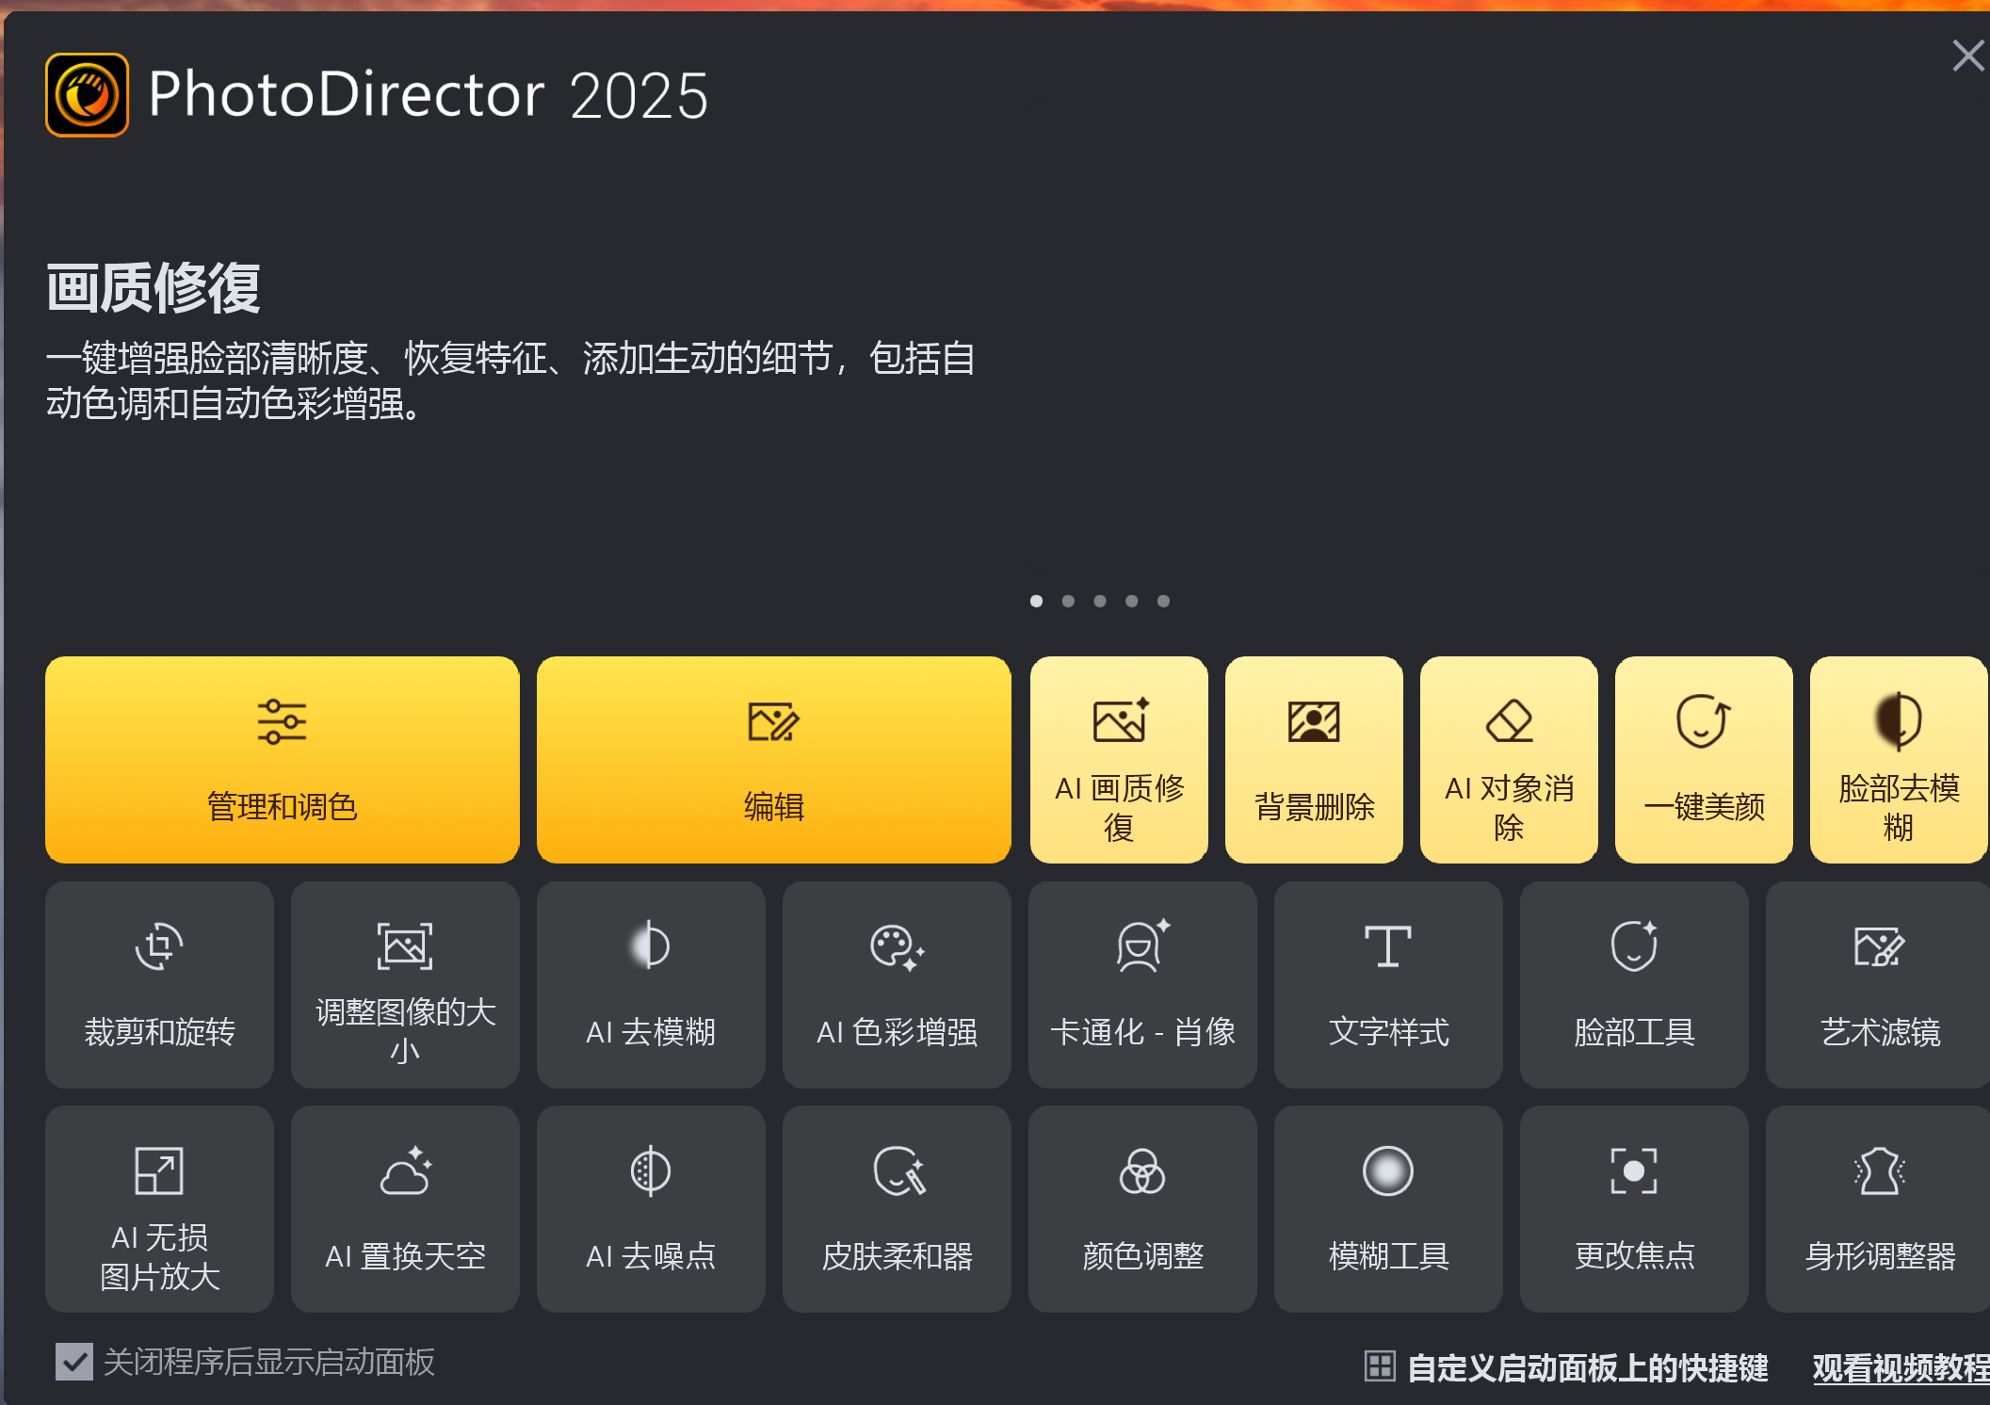The height and width of the screenshot is (1405, 1990).
Task: Open 更改焦点 change focus tool
Action: pyautogui.click(x=1634, y=1209)
